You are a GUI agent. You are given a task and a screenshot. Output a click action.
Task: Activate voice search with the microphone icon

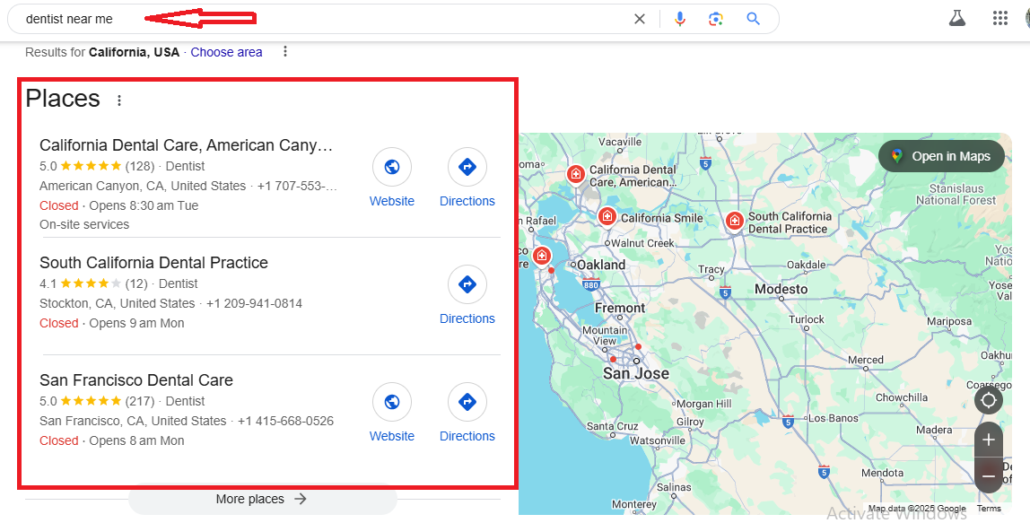point(679,18)
